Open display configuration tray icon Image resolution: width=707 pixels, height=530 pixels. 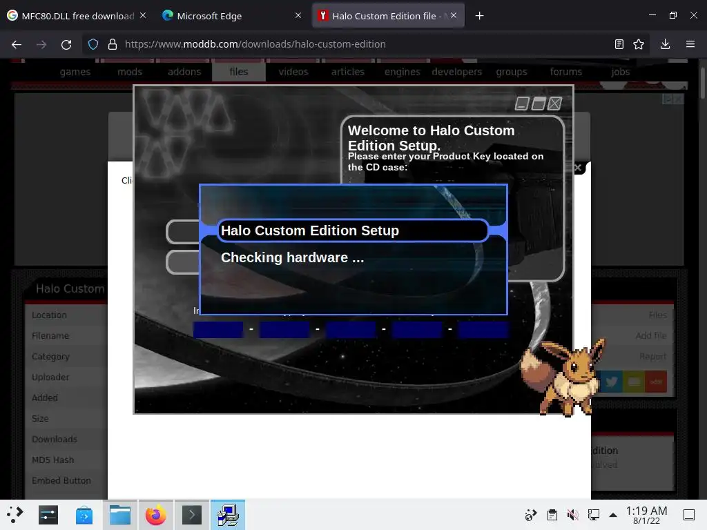593,514
